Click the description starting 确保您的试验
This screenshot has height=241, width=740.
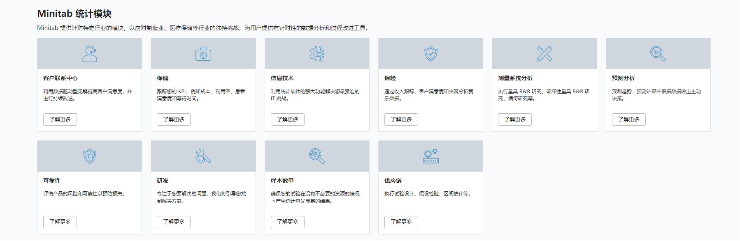315,197
